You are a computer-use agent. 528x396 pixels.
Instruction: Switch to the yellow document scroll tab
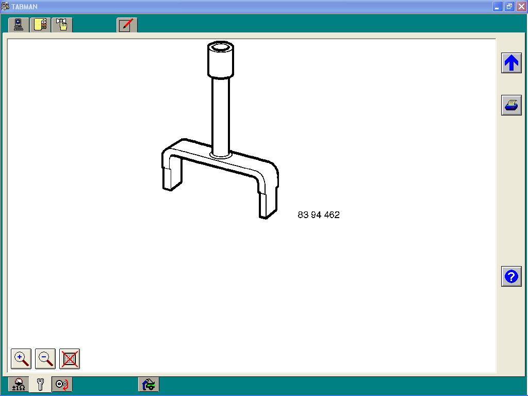click(x=40, y=25)
